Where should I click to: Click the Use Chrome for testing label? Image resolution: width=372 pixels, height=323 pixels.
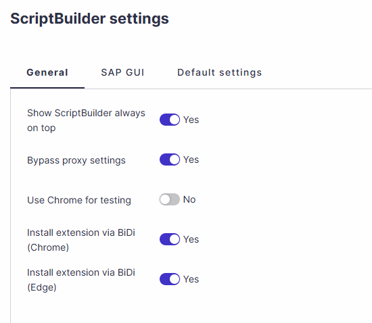tap(79, 200)
